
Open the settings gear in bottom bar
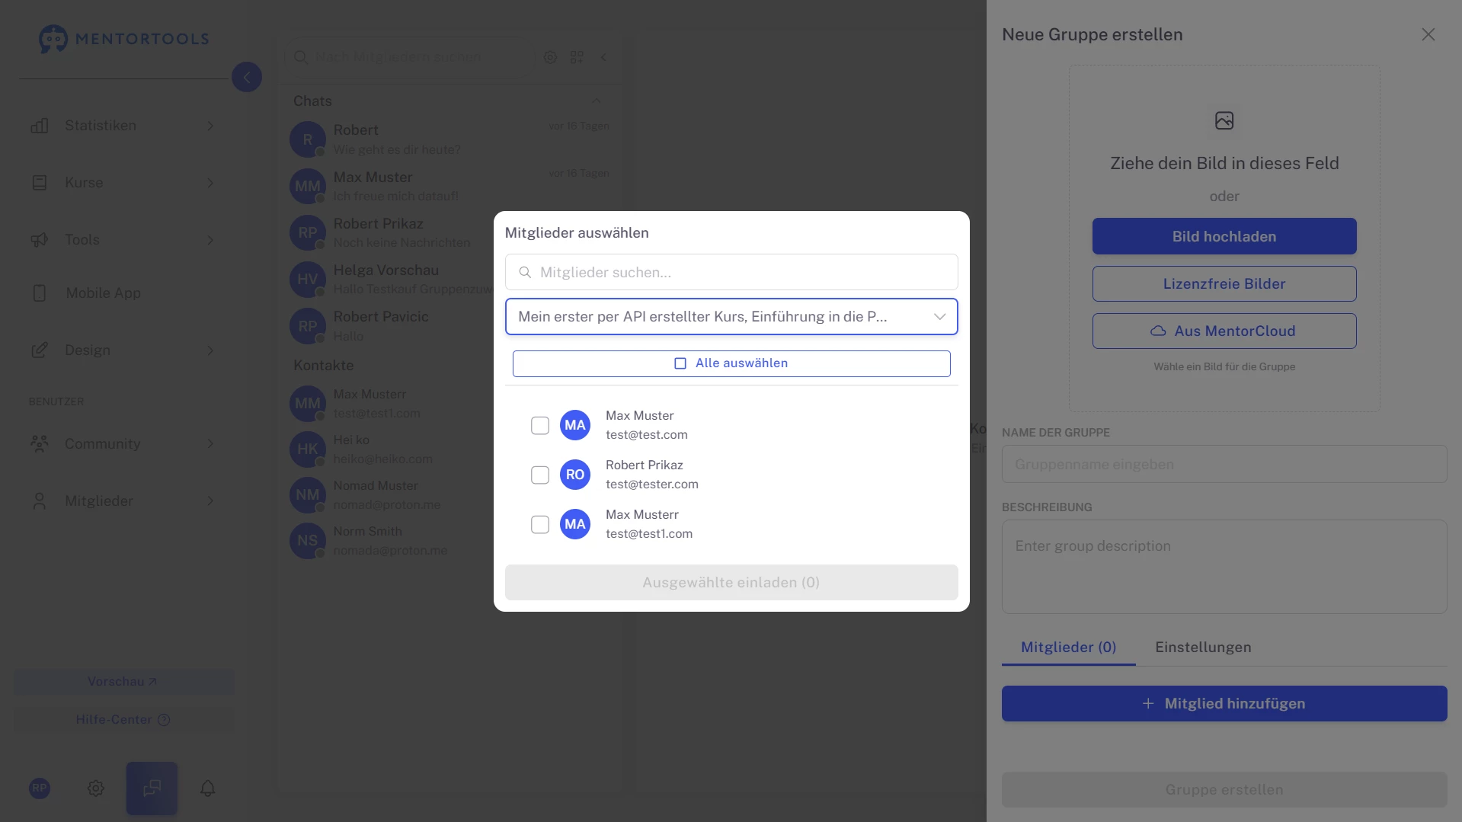95,788
